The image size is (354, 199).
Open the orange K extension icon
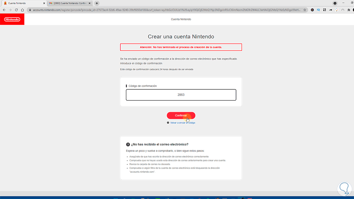[x=312, y=10]
